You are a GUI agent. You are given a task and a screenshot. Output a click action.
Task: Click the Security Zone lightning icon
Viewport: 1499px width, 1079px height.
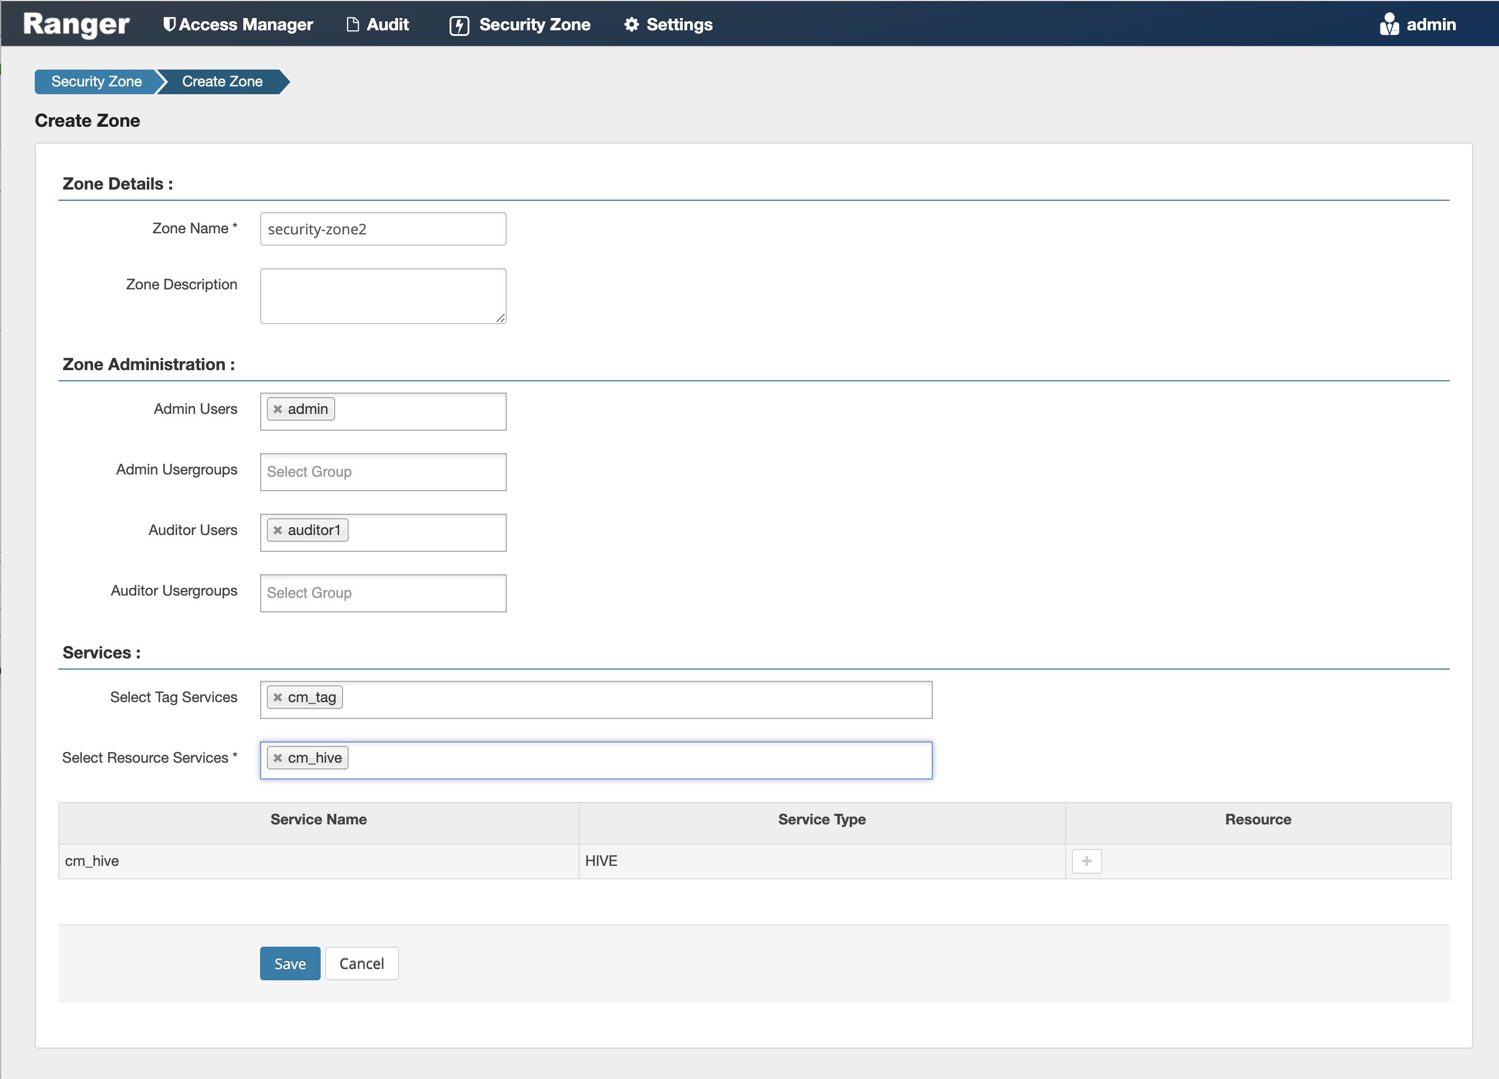pos(459,25)
